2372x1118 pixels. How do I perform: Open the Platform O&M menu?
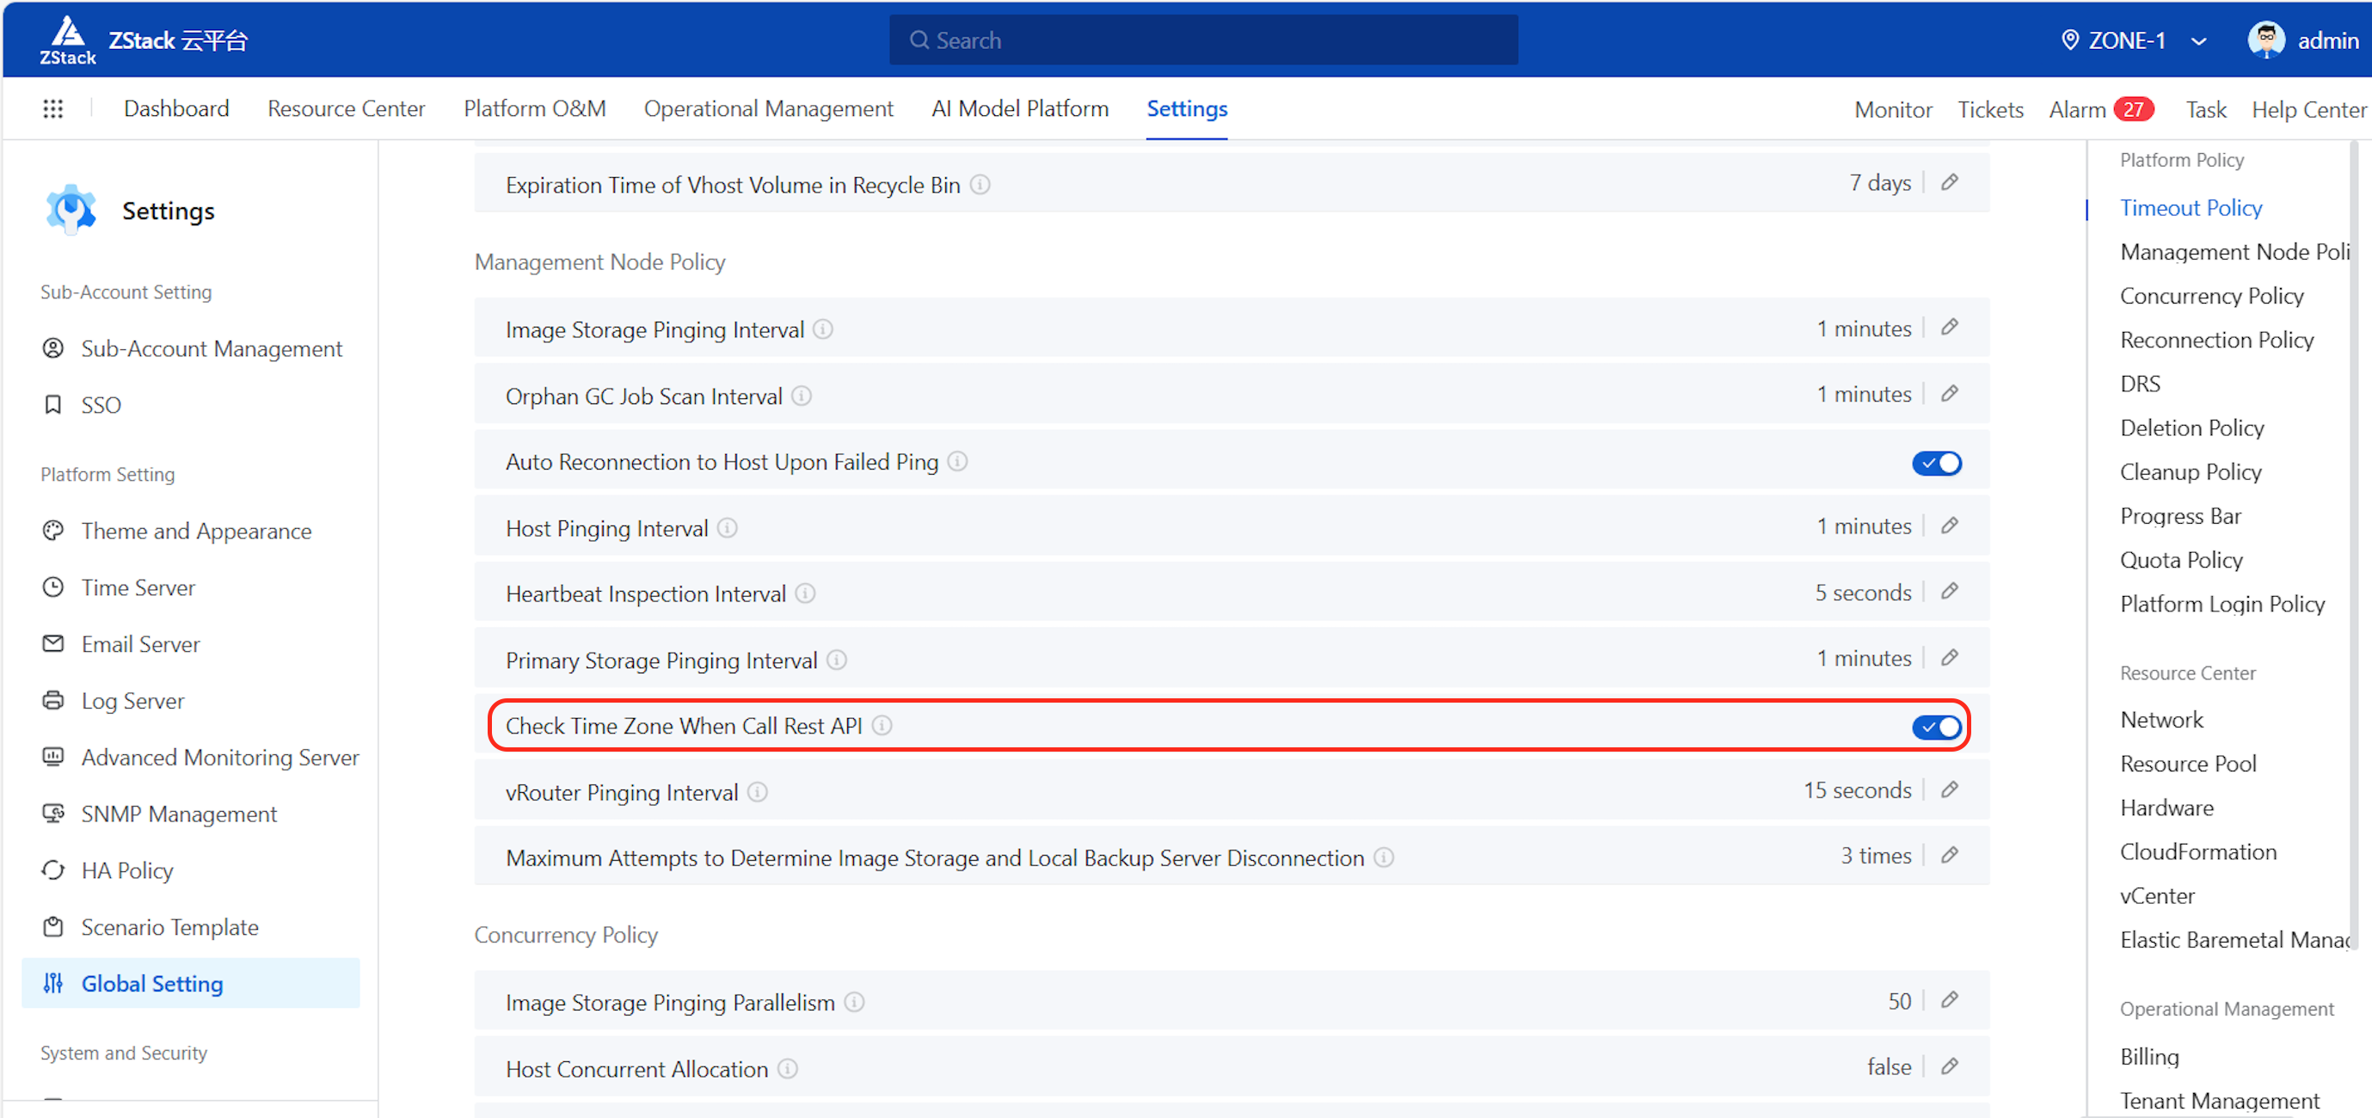coord(534,108)
